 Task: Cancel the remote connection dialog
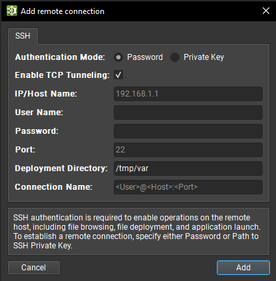(x=34, y=268)
